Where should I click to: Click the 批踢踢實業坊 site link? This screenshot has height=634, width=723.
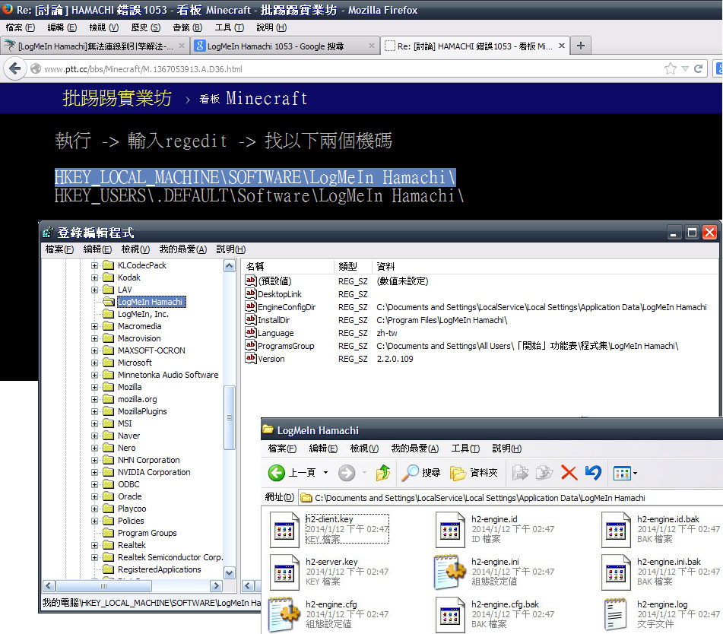point(117,98)
